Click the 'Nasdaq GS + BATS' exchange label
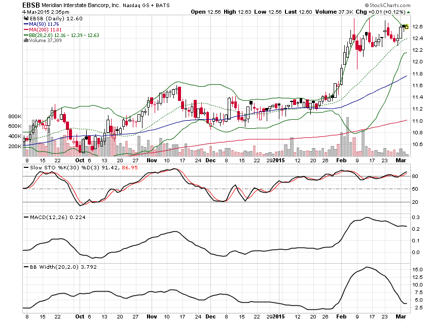 coord(146,5)
